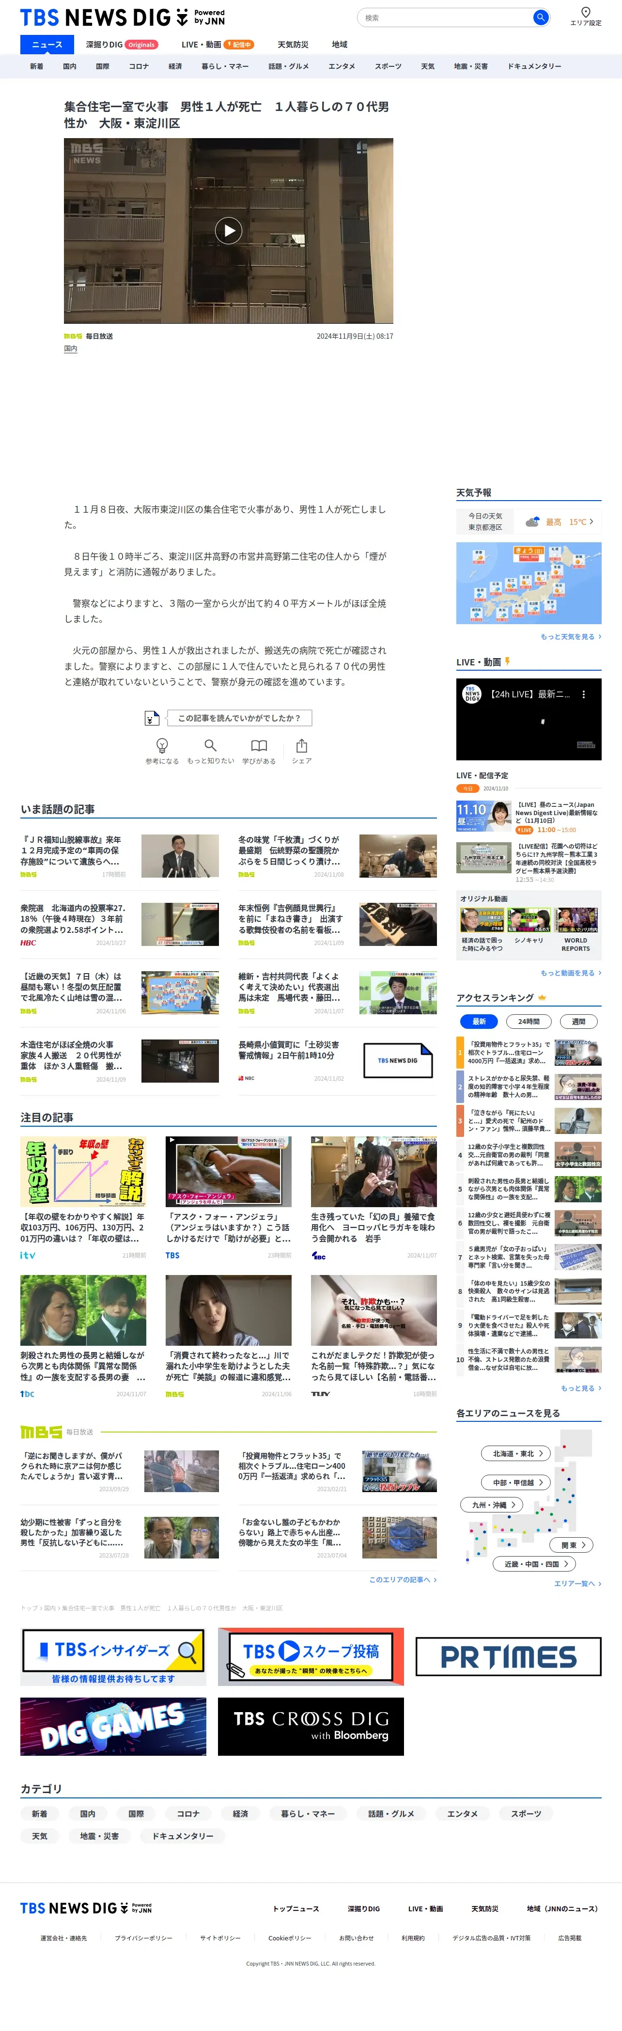Open ranking item 1 about フラット35
622x2031 pixels.
(x=529, y=1053)
